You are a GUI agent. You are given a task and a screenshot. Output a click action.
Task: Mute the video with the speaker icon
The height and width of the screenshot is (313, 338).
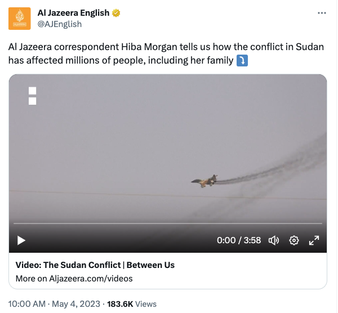click(x=274, y=240)
